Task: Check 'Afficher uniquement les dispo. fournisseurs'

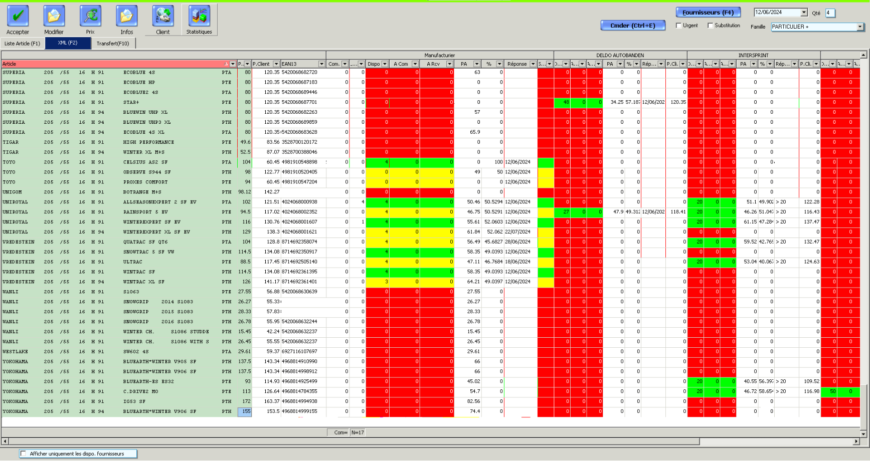Action: [x=23, y=454]
